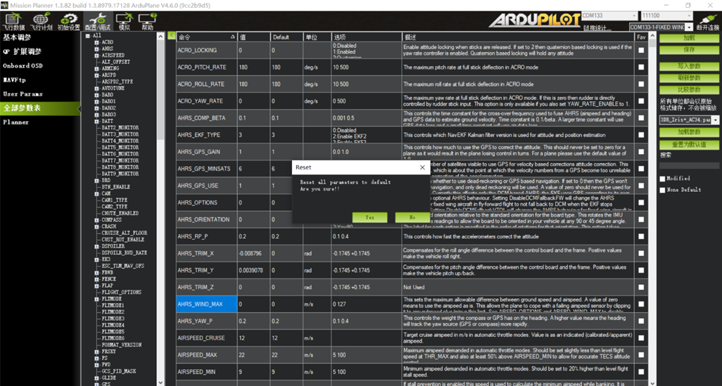The height and width of the screenshot is (386, 722).
Task: Confirm reset by clicking Yes
Action: (x=370, y=217)
